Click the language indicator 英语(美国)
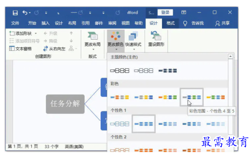252x155 pixels. pyautogui.click(x=74, y=147)
